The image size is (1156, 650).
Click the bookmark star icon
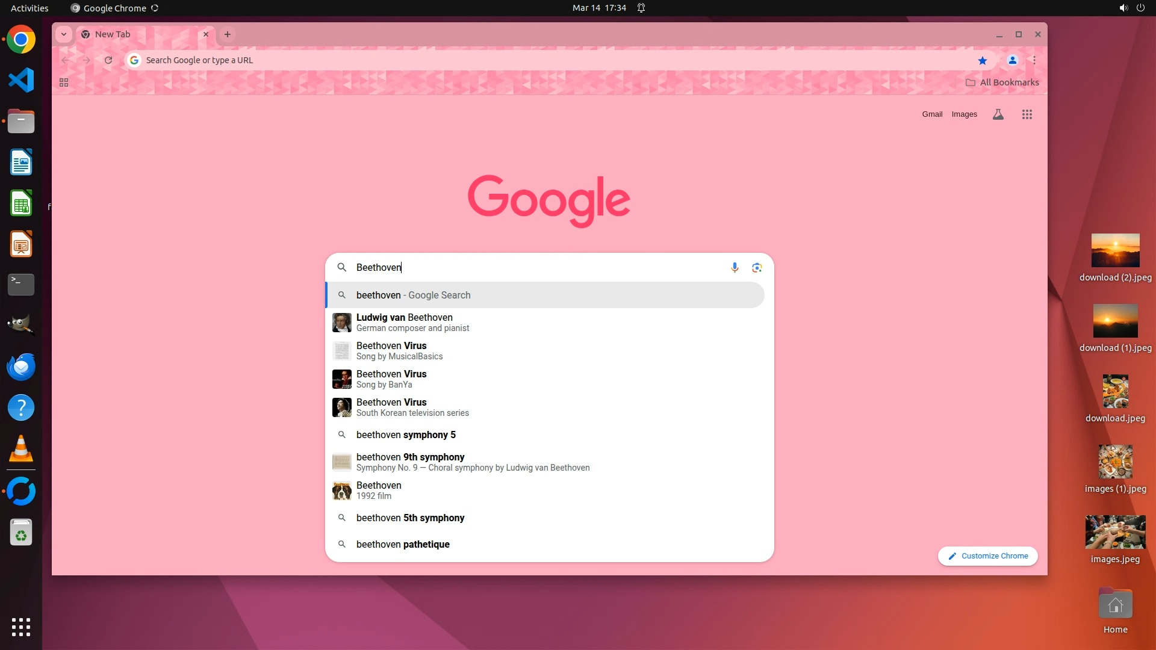(983, 60)
